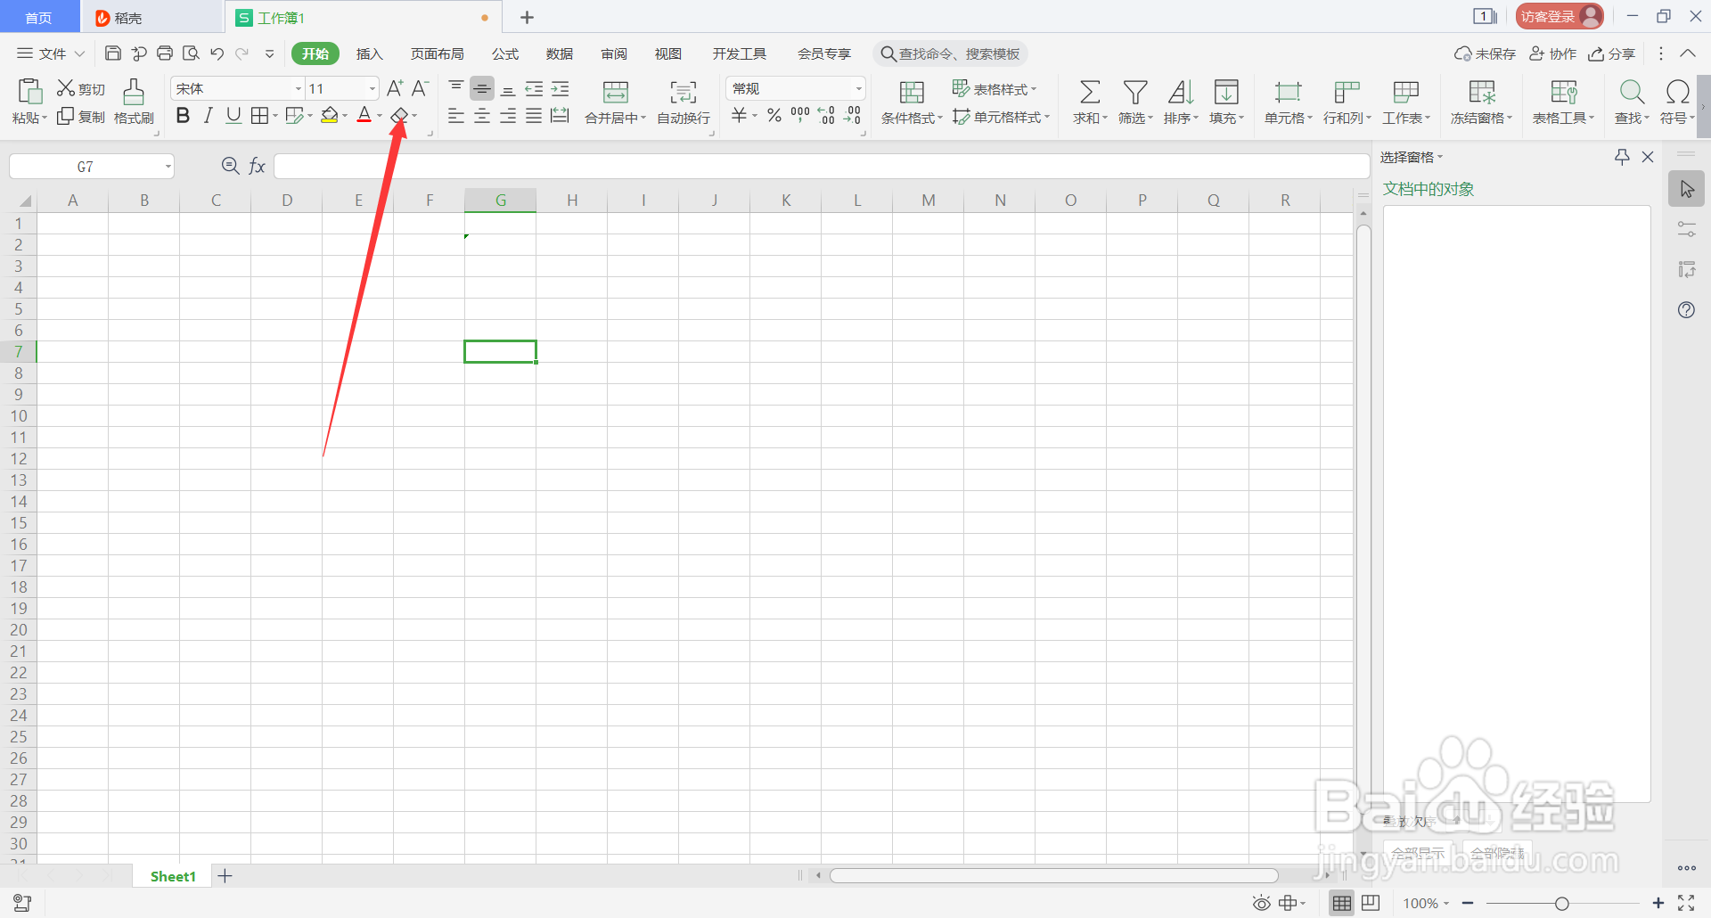Viewport: 1711px width, 918px height.
Task: Open the 视图 View tab
Action: point(668,53)
